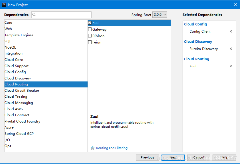Open the Pivotal Cloud Foundry category
This screenshot has width=240, height=164.
[x=46, y=121]
